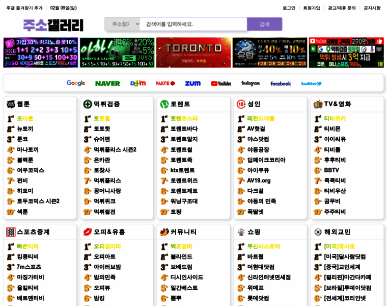
Task: Click the 해외교민 category flag icon
Action: (318, 232)
